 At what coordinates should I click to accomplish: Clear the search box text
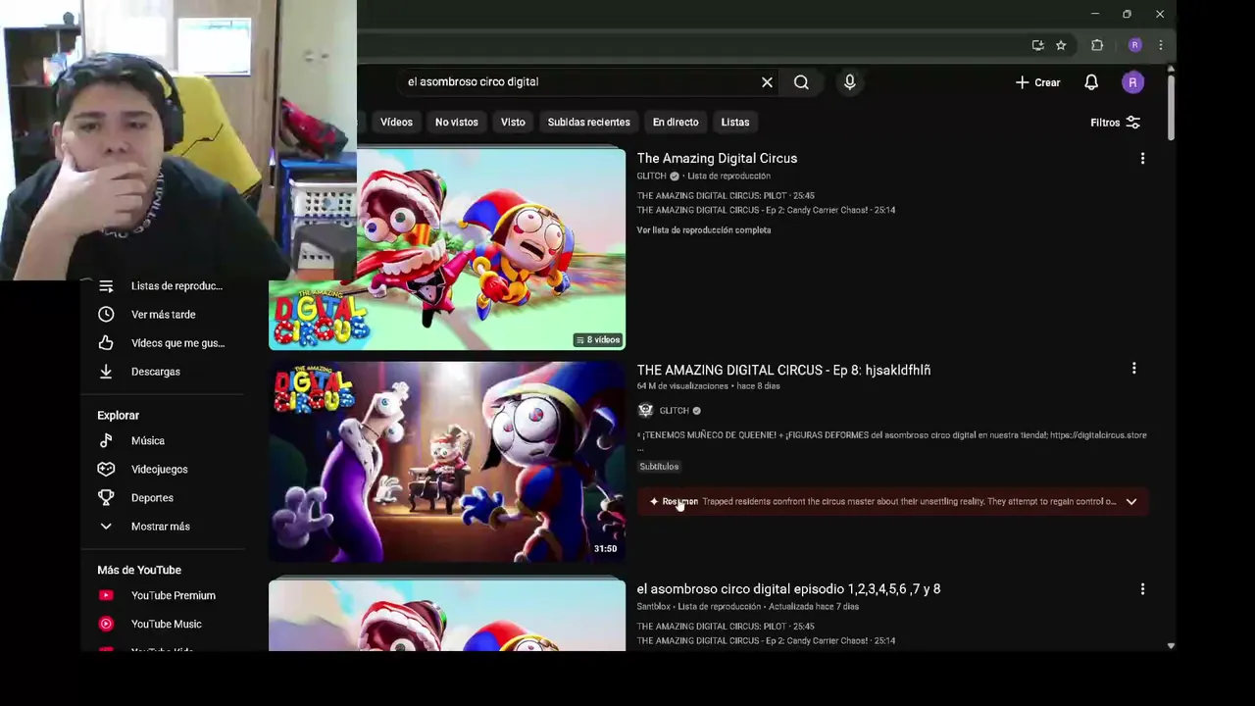click(x=767, y=82)
